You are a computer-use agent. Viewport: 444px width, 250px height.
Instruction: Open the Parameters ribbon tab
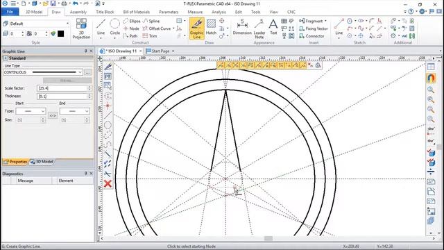tap(169, 12)
